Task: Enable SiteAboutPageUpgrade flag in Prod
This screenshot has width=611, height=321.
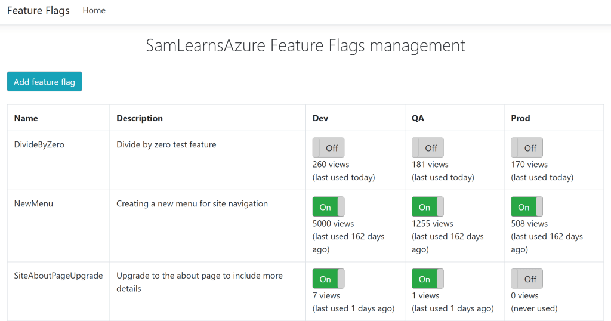Action: coord(527,279)
